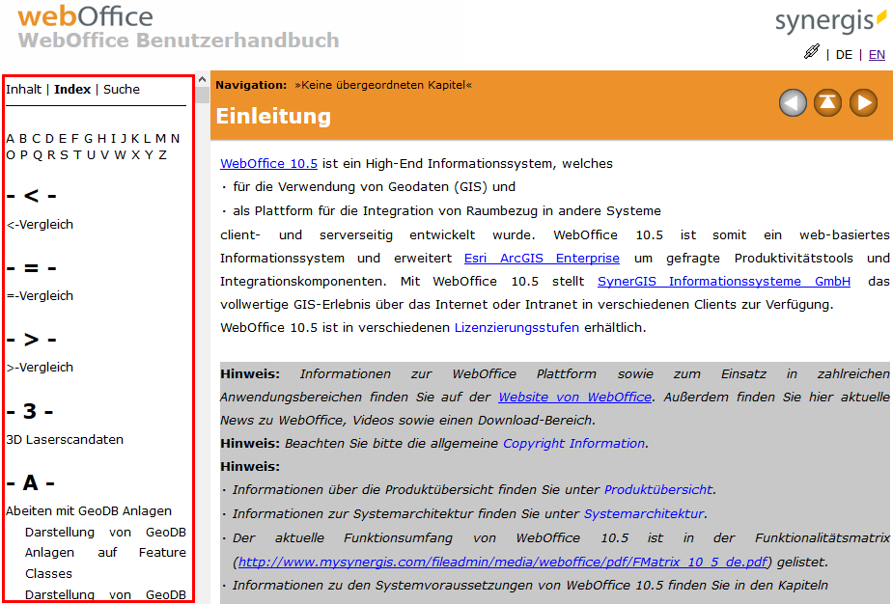Jump to chapter overview via up-arrow icon

827,102
